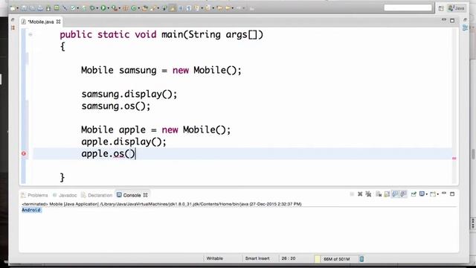Click the Open Type folder icon
The width and height of the screenshot is (476, 268).
pyautogui.click(x=145, y=8)
